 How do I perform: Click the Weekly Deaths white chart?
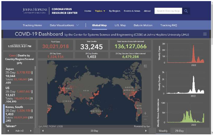coord(185,83)
